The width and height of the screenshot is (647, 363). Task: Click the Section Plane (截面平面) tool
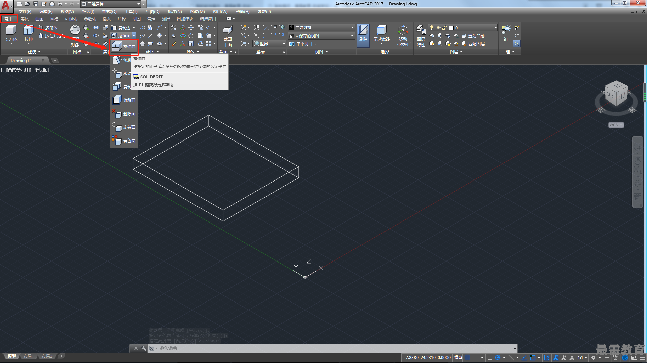[x=228, y=36]
